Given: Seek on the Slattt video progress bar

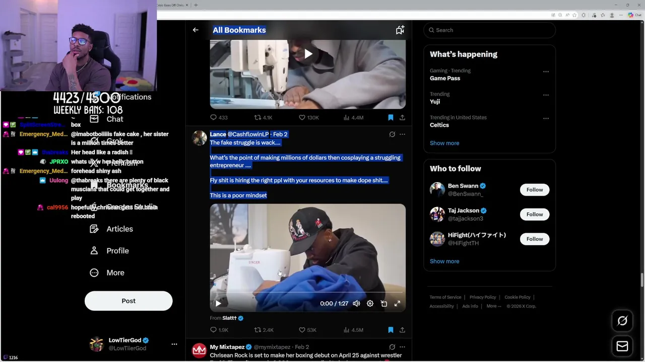Looking at the screenshot, I should pyautogui.click(x=308, y=292).
